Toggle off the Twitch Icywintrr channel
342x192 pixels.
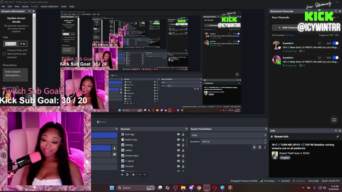click(336, 43)
